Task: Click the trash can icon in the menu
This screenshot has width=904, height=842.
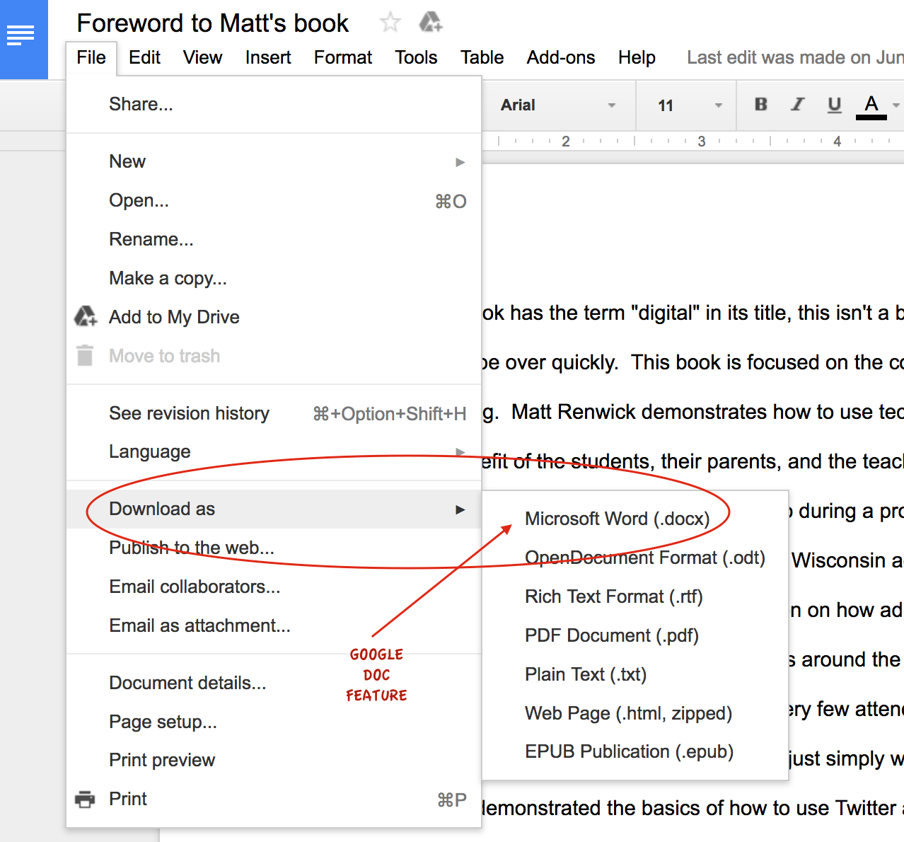Action: point(85,355)
